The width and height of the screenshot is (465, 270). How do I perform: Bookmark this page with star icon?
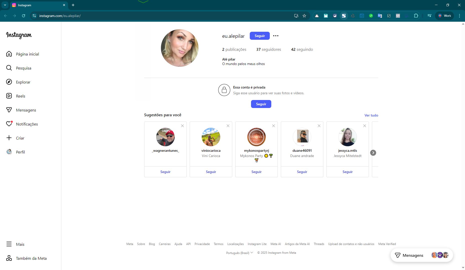pos(304,16)
